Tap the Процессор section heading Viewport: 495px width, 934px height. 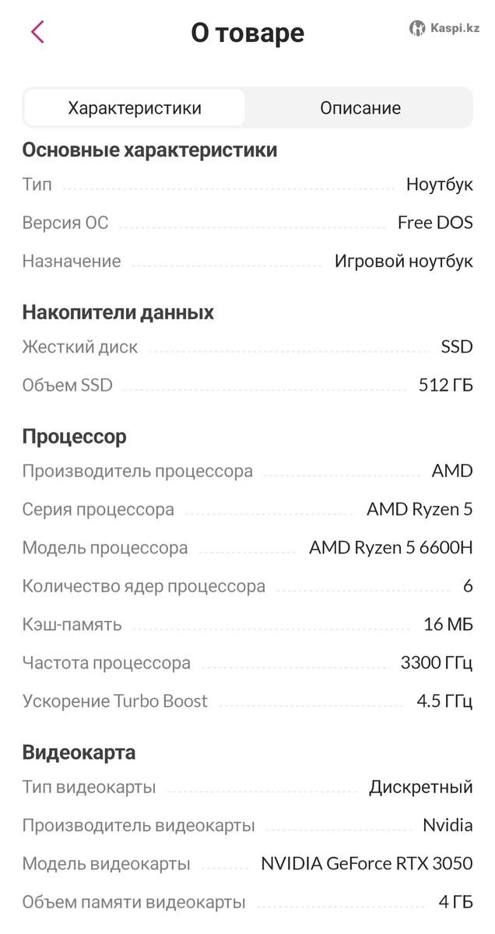74,437
